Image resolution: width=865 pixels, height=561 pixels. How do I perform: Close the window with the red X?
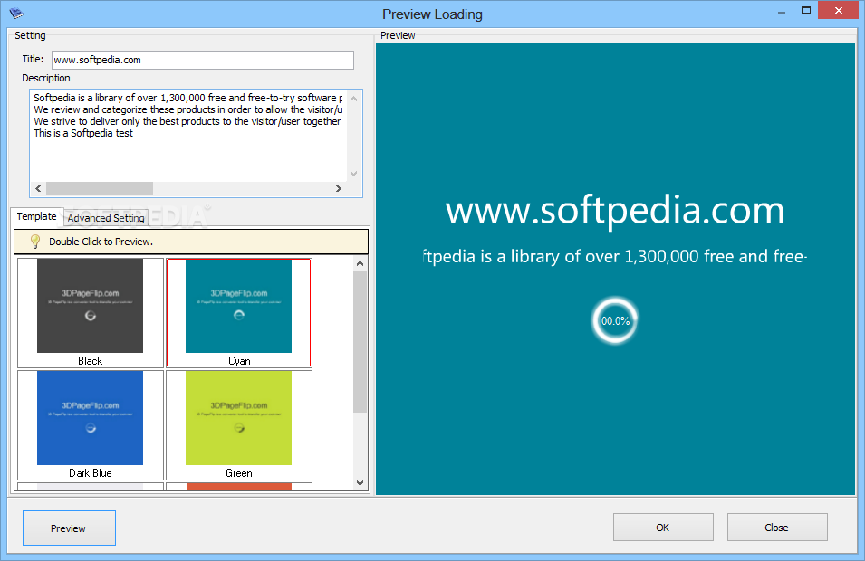point(839,11)
